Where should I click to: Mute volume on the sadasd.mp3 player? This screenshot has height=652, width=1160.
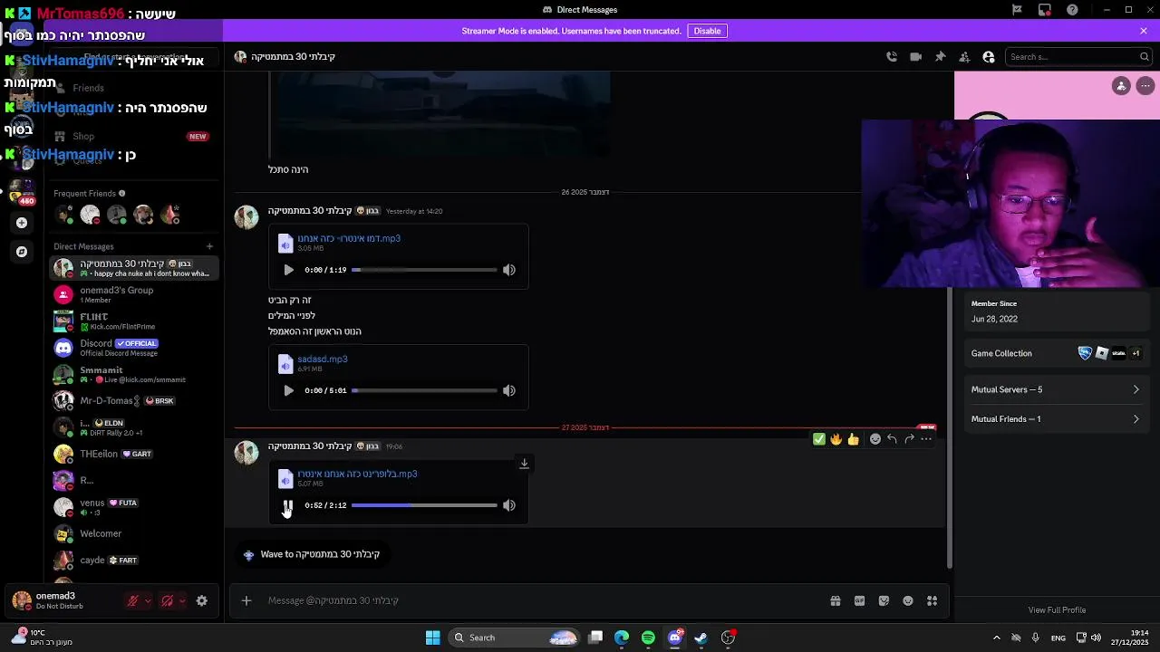[509, 390]
